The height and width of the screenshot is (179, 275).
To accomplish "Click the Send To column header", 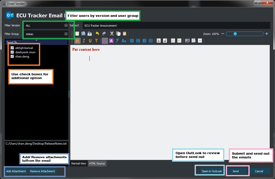I will (36, 42).
